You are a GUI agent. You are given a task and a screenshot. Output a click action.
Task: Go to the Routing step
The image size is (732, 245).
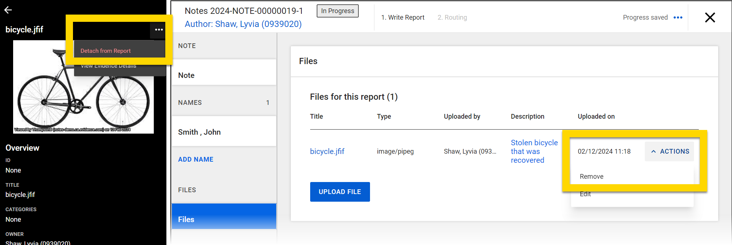[x=452, y=17]
